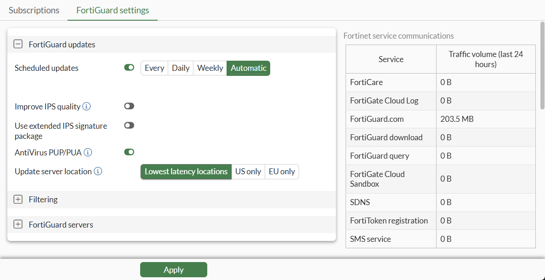Enable extended IPS signature package switch
545x280 pixels.
pyautogui.click(x=129, y=126)
